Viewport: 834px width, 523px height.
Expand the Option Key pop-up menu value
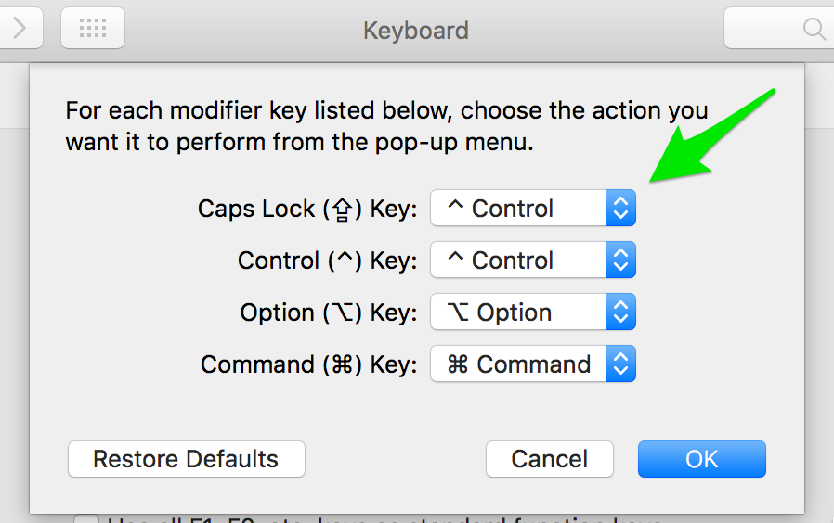click(533, 313)
